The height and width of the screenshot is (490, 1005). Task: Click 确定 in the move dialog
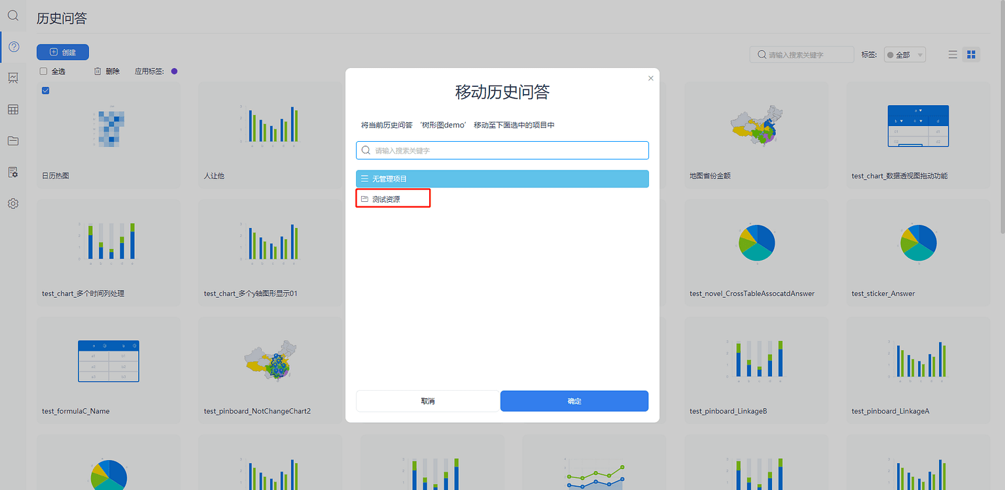(x=574, y=401)
